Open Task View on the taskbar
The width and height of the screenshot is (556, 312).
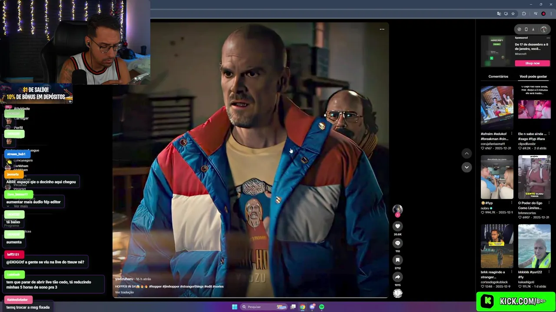[293, 307]
